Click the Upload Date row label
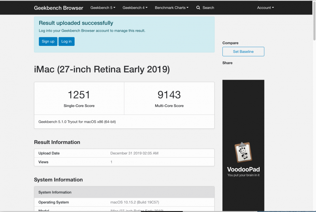Image resolution: width=316 pixels, height=212 pixels. click(x=49, y=153)
